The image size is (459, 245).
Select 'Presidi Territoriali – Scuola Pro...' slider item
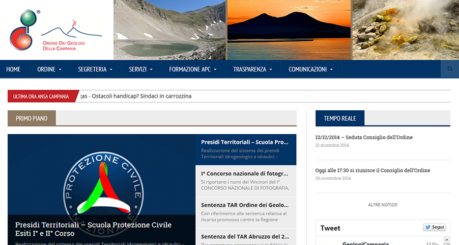click(246, 149)
